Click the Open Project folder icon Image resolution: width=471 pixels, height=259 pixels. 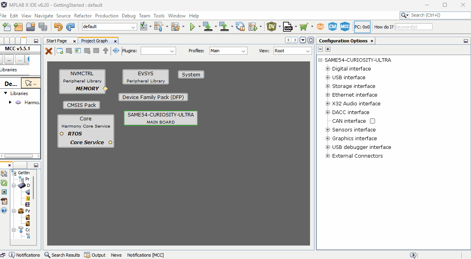click(x=31, y=27)
